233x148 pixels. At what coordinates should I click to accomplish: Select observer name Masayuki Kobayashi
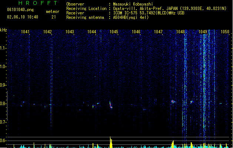133,4
